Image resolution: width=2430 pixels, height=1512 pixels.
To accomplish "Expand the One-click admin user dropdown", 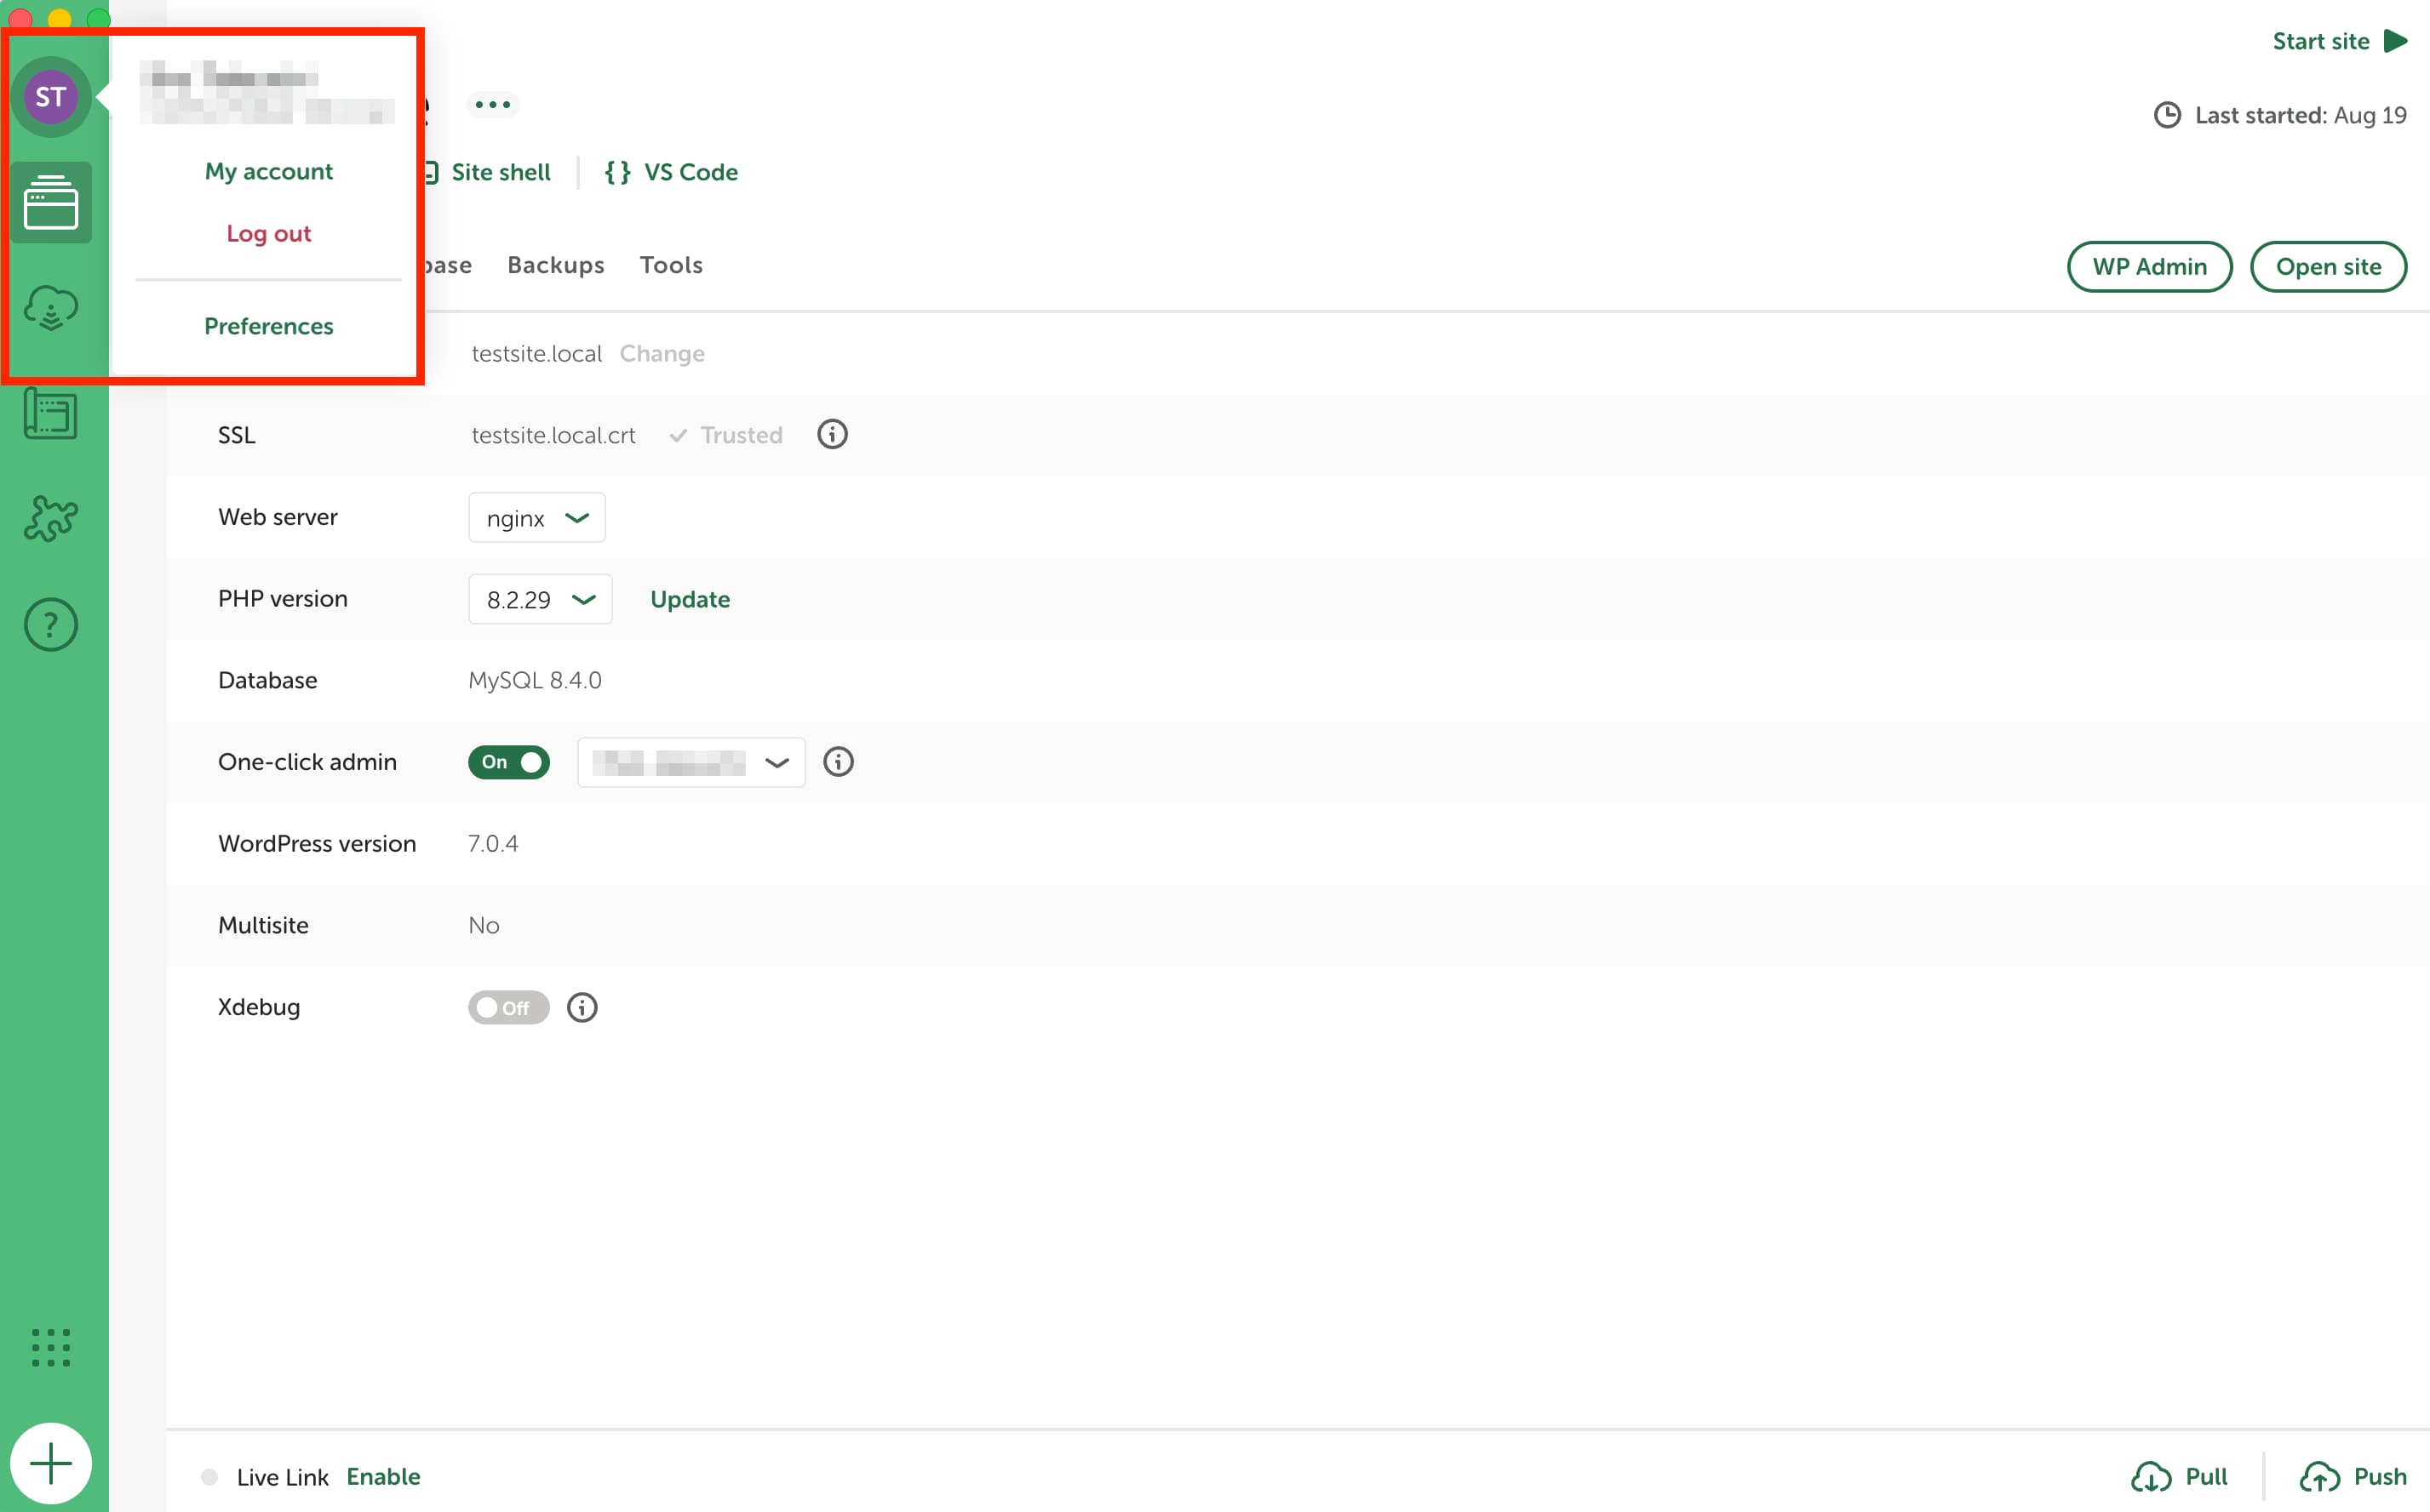I will 691,763.
